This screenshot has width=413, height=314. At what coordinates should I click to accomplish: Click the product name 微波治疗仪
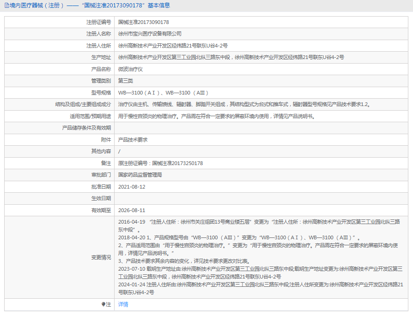(x=131, y=69)
